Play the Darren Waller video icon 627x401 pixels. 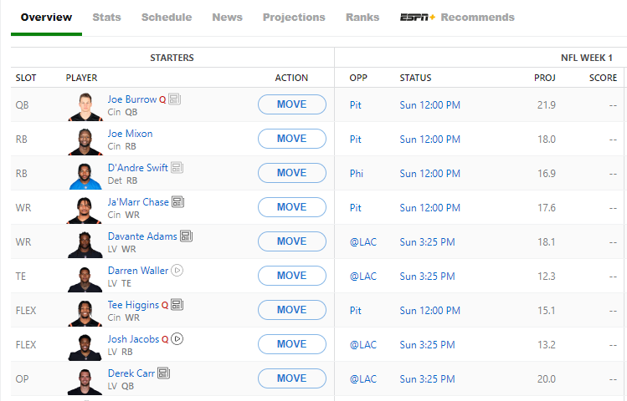click(x=177, y=271)
